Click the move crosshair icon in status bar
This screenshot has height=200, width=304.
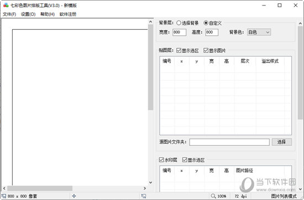tap(74, 196)
